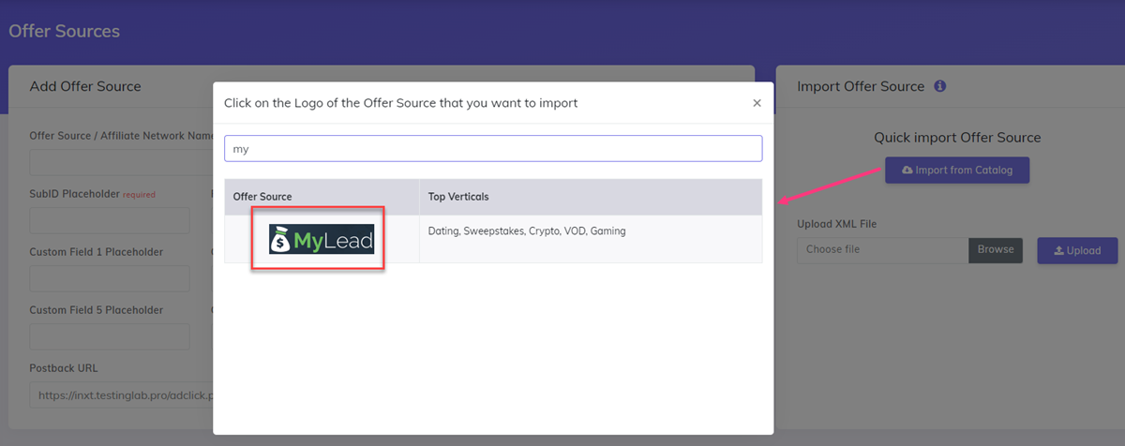Click the MyLead logo in the catalog

322,239
